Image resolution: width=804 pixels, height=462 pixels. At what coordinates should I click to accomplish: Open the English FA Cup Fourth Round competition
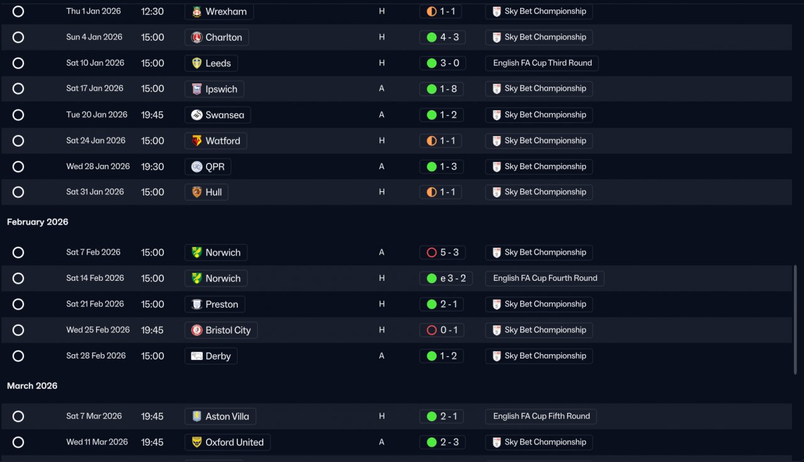pyautogui.click(x=545, y=278)
